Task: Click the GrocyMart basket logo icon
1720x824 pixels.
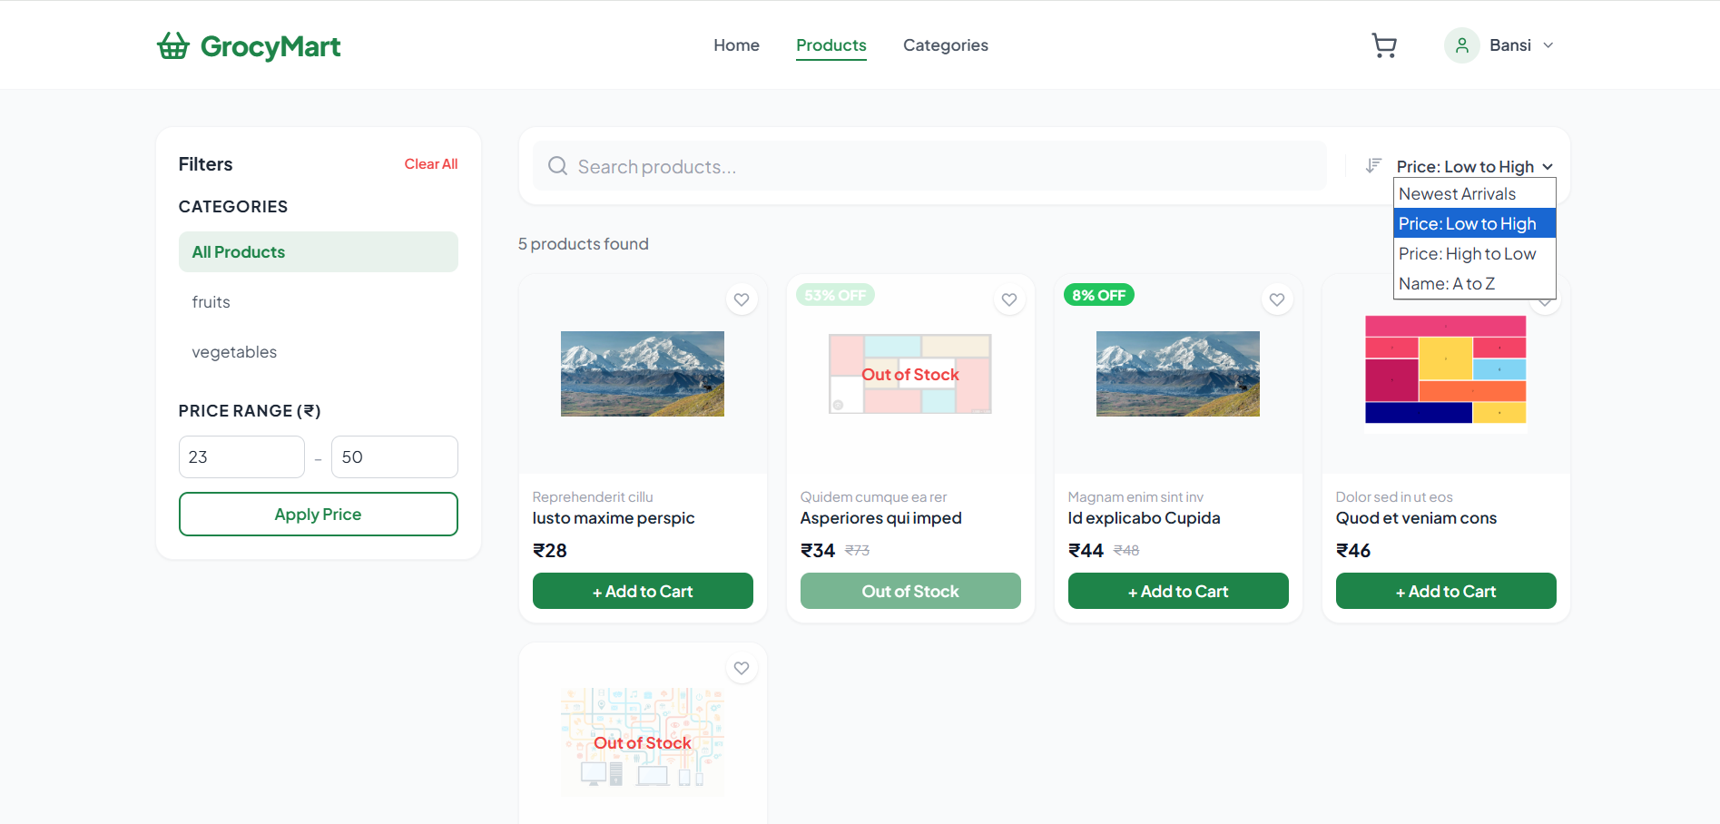Action: click(x=173, y=45)
